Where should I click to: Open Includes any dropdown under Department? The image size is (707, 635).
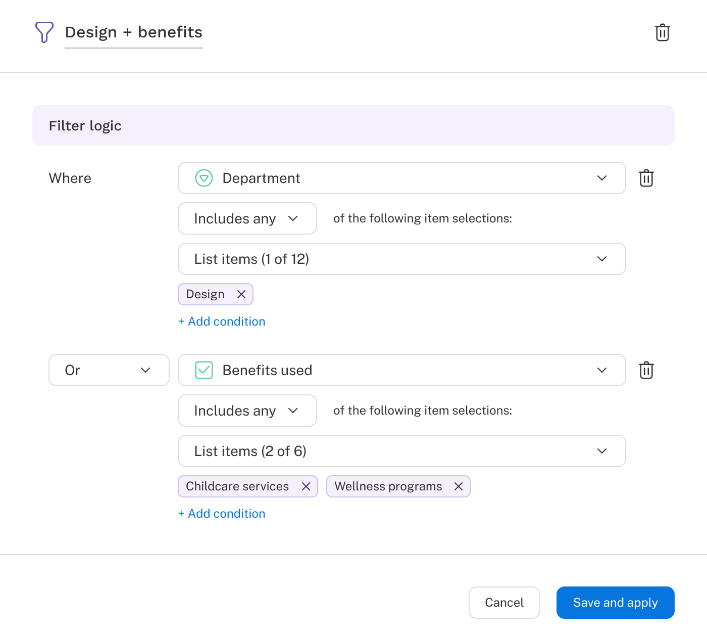247,218
